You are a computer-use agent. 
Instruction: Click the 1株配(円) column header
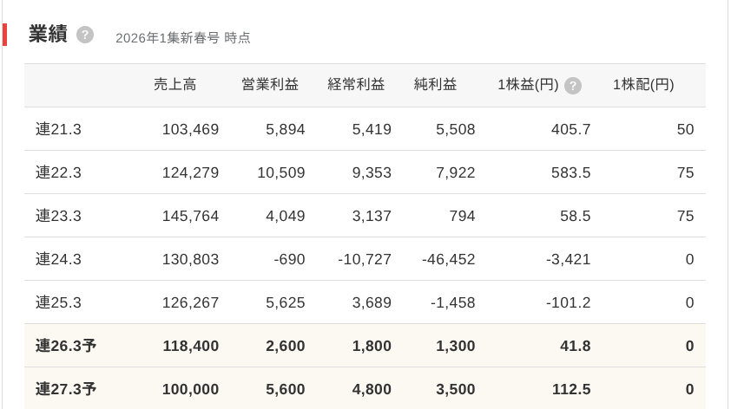[x=643, y=85]
